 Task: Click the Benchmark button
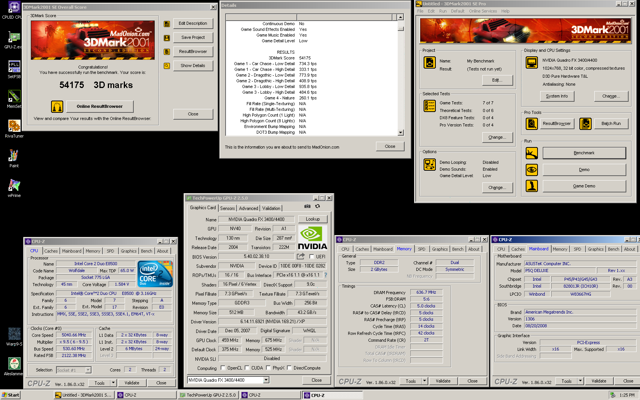click(x=584, y=153)
